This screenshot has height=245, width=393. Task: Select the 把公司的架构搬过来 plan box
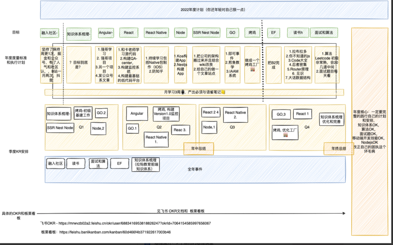(x=206, y=65)
